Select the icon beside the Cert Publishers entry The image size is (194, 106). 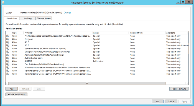point(7,64)
